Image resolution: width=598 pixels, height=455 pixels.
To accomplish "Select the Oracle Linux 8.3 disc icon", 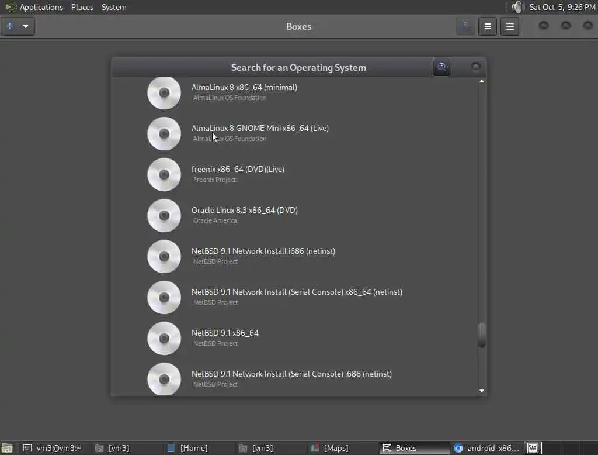I will [x=164, y=215].
